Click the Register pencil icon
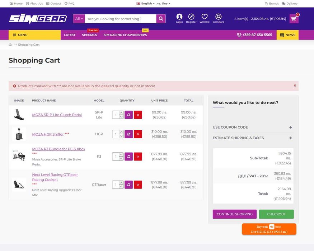 click(191, 18)
